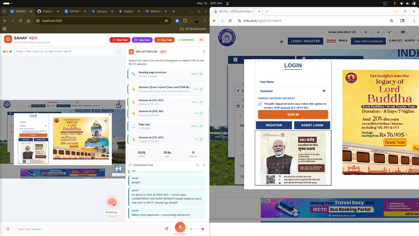Open the IRCTC browser three-dot menu
This screenshot has width=419, height=236.
click(x=414, y=21)
